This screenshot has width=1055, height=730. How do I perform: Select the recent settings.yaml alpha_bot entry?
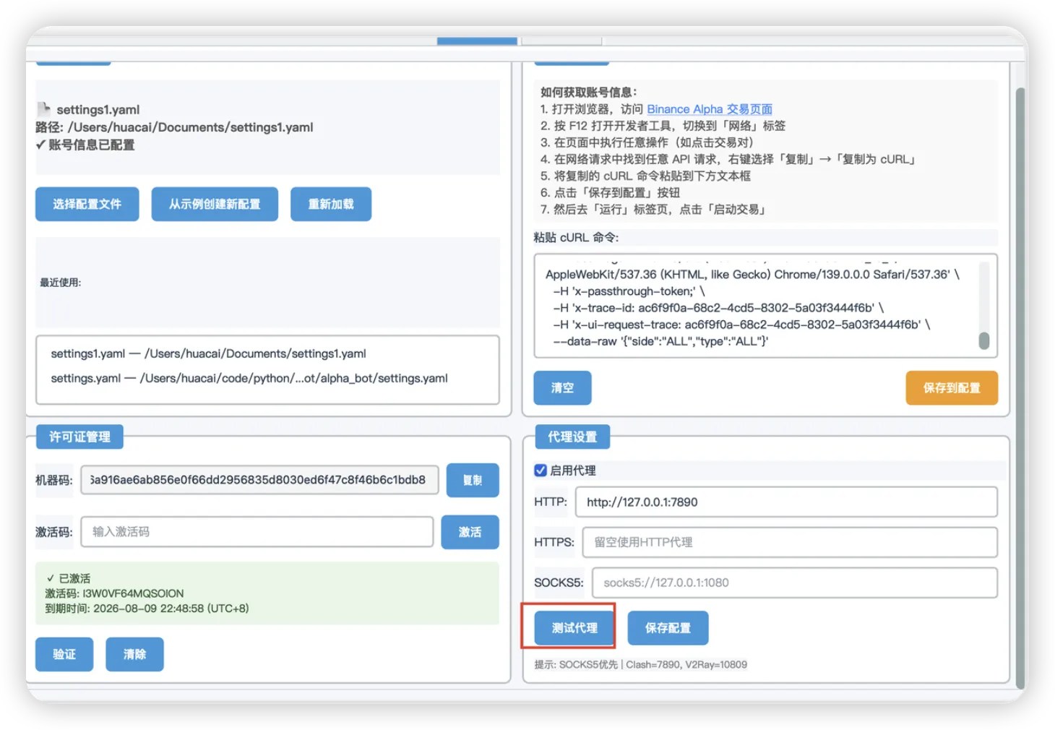[249, 378]
